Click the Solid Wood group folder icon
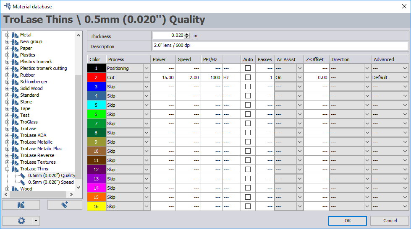The image size is (411, 229). pyautogui.click(x=15, y=89)
